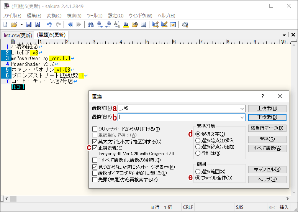Open the 検索(S) menu
Image resolution: width=298 pixels, height=212 pixels.
pyautogui.click(x=74, y=16)
